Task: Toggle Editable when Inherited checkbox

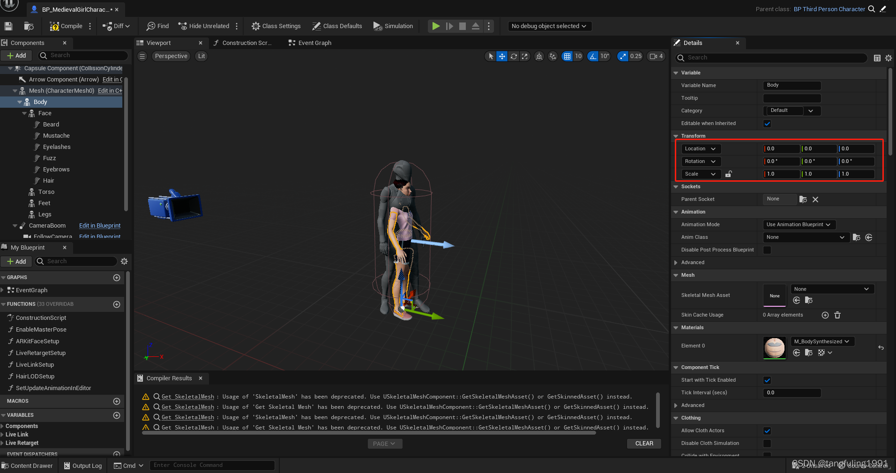Action: 767,124
